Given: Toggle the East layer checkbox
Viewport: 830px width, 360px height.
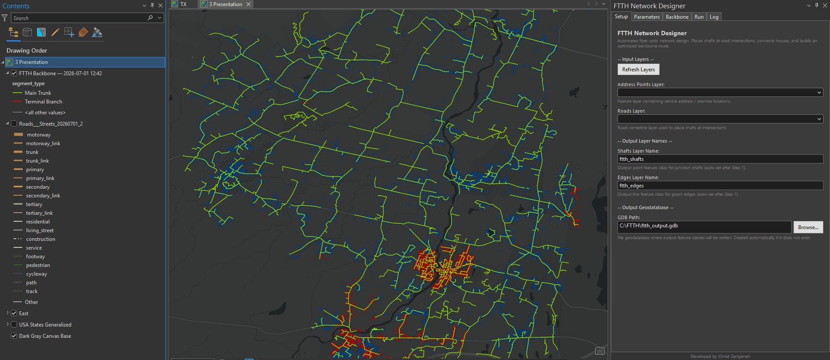Looking at the screenshot, I should click(x=14, y=313).
